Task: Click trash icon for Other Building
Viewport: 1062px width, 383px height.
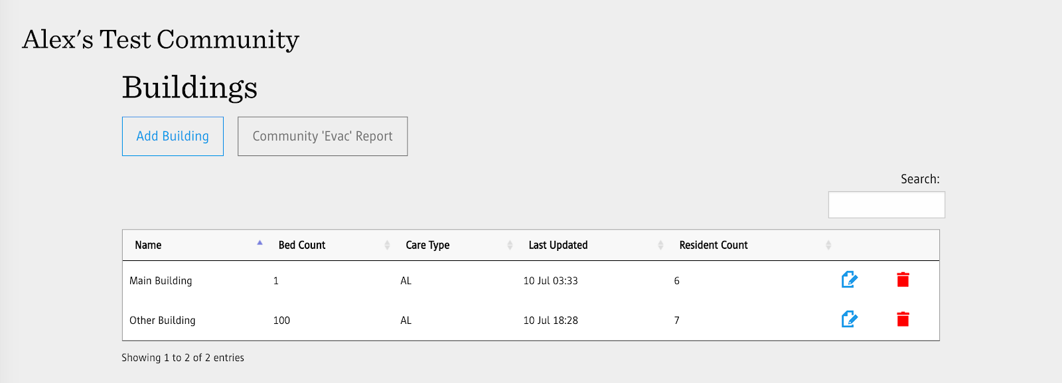Action: (903, 320)
